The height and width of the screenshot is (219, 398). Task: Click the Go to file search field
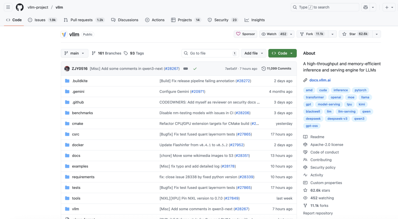coord(210,53)
